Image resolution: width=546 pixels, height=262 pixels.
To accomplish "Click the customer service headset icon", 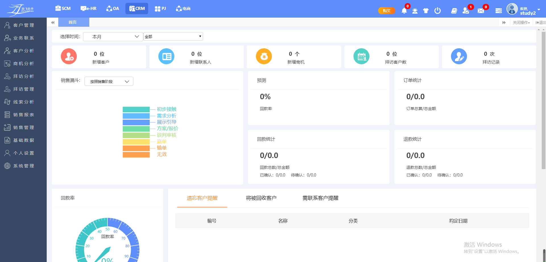I will coord(415,11).
